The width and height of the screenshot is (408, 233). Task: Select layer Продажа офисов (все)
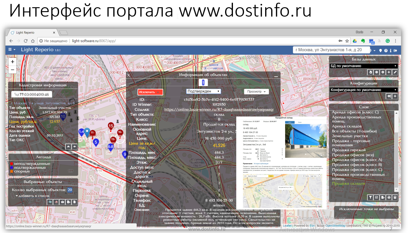coord(353,155)
